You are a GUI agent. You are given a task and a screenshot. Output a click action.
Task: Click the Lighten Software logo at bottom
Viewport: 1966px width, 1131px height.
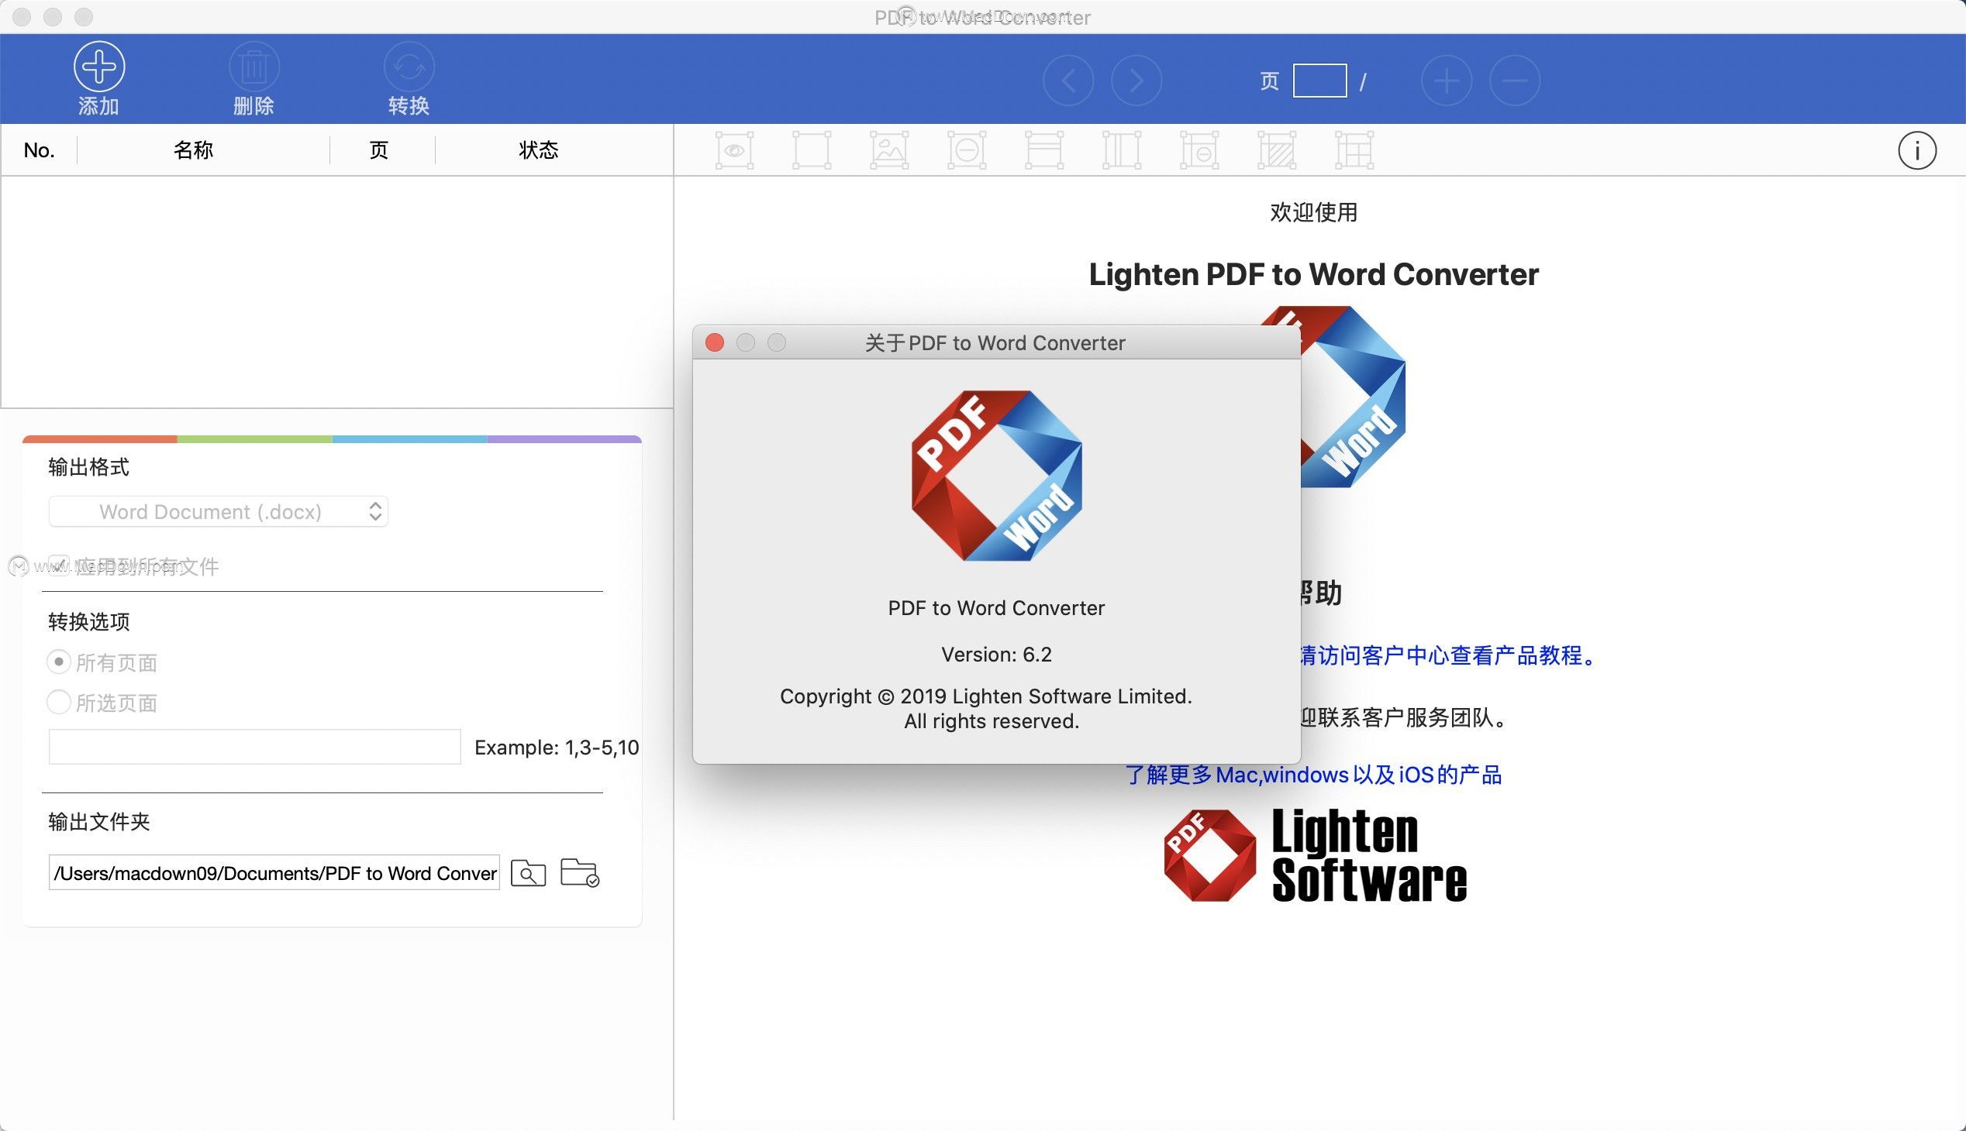coord(1316,855)
